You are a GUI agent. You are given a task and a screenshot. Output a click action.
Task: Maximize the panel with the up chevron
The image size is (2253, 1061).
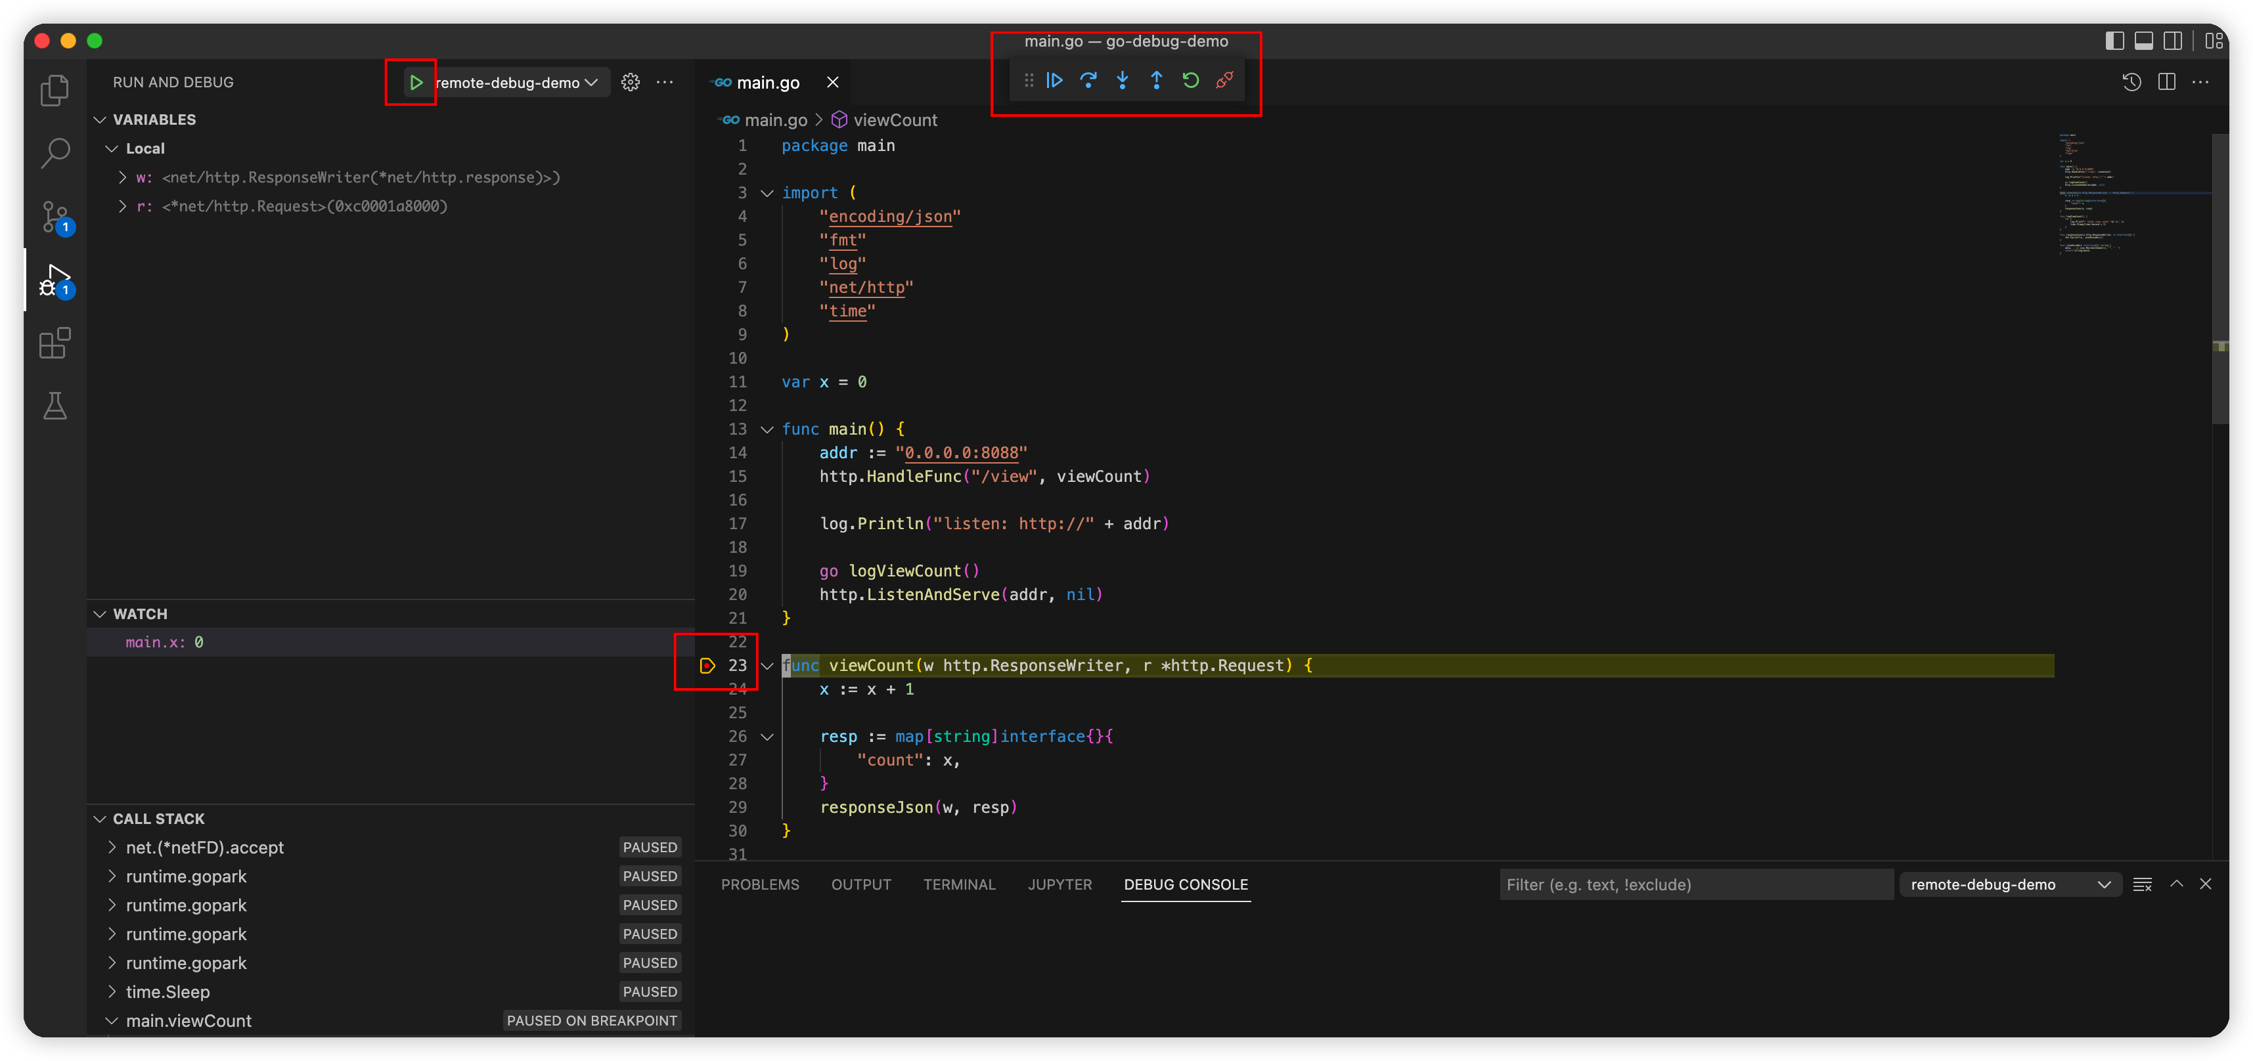(2177, 884)
